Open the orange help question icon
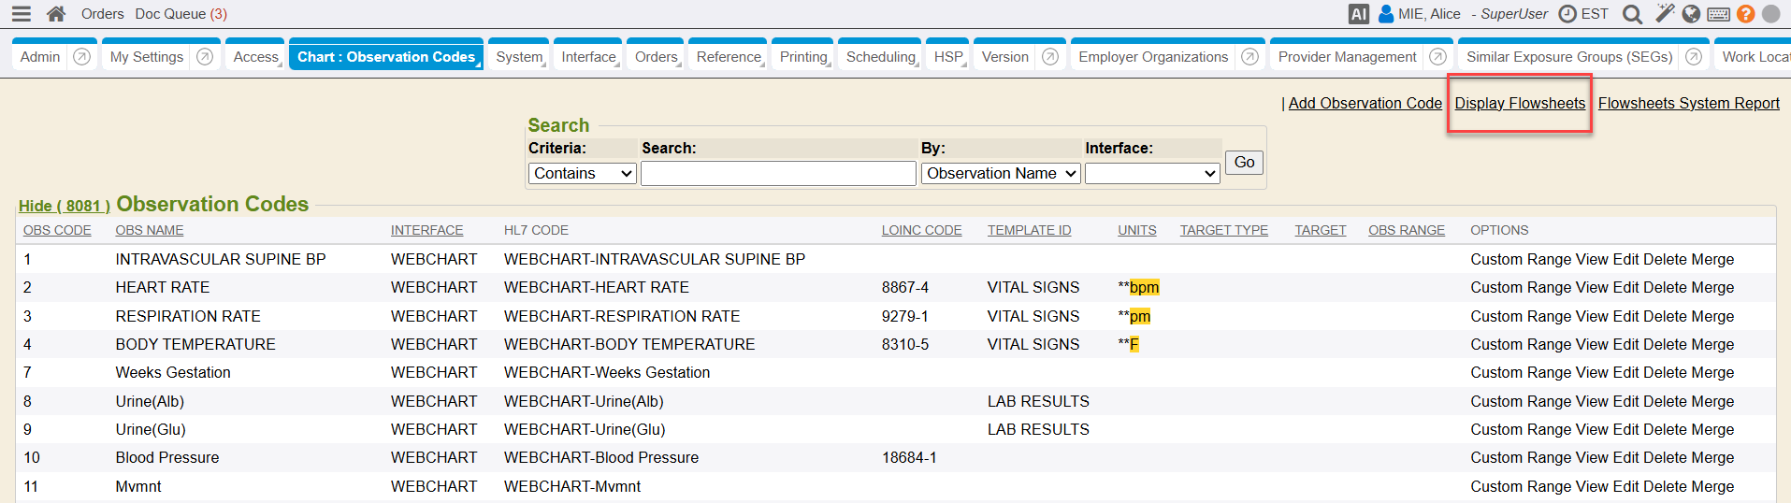This screenshot has width=1791, height=503. tap(1745, 14)
